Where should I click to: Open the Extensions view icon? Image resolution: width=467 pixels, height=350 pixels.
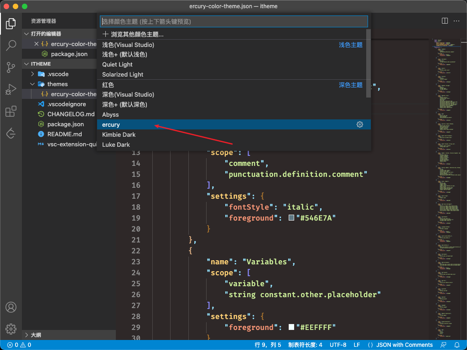(x=11, y=112)
